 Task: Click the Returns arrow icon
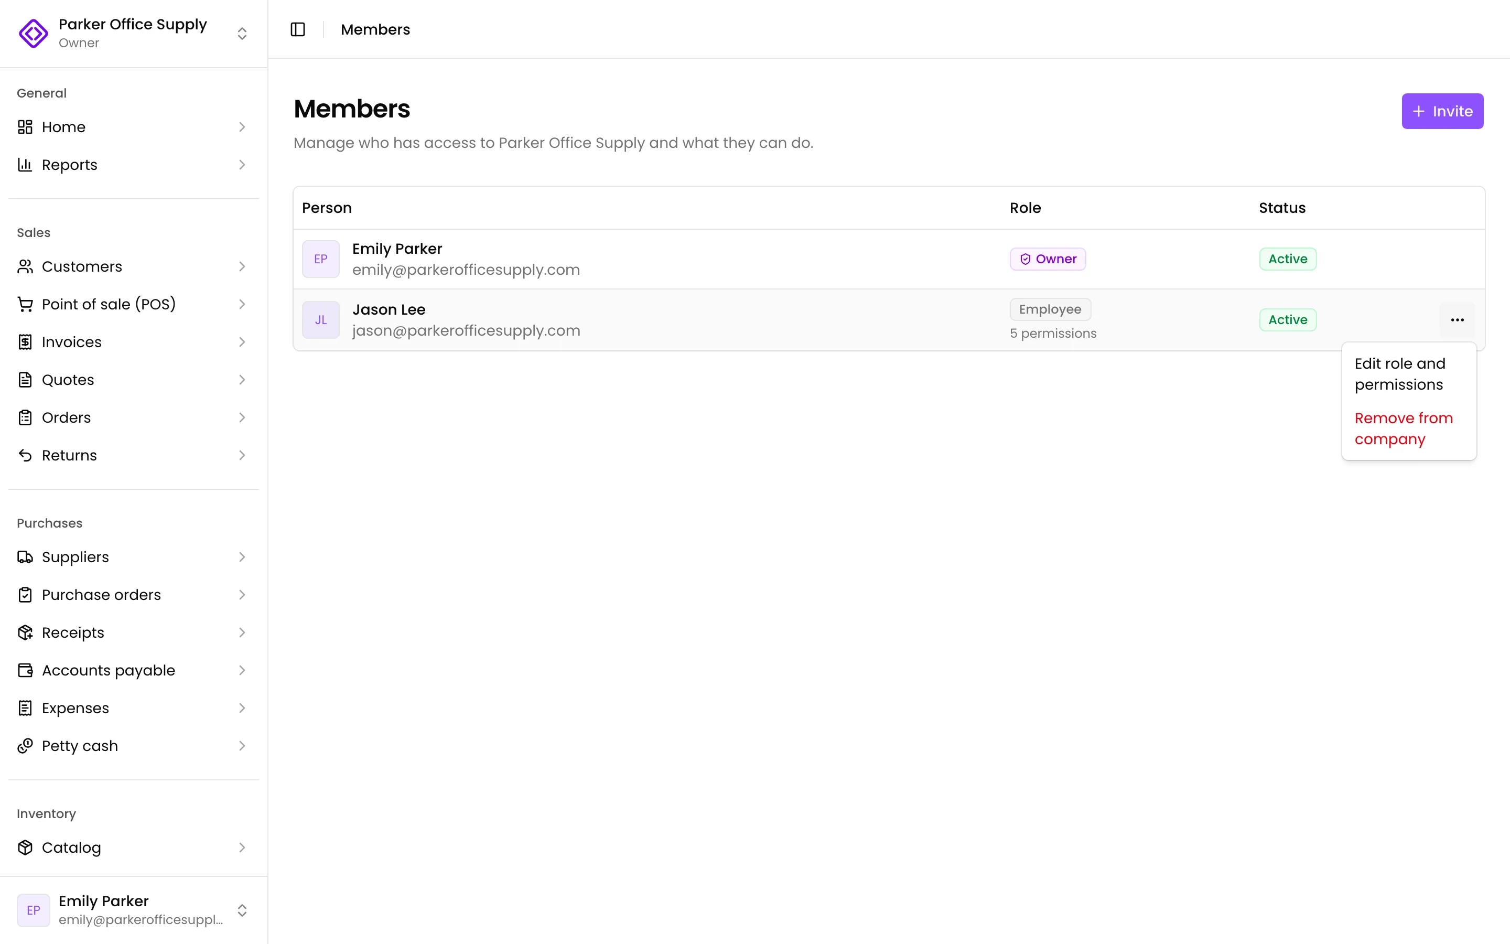tap(25, 455)
